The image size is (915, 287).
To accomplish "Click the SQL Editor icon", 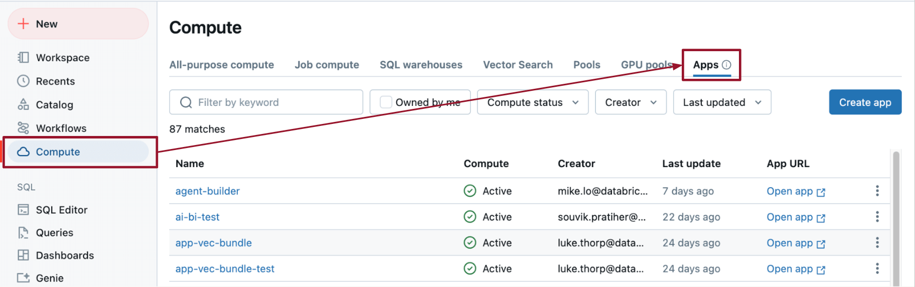I will coord(23,210).
